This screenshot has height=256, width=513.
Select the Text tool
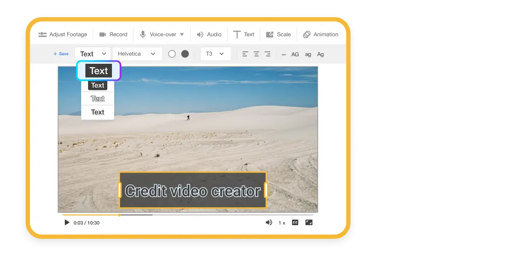click(243, 34)
